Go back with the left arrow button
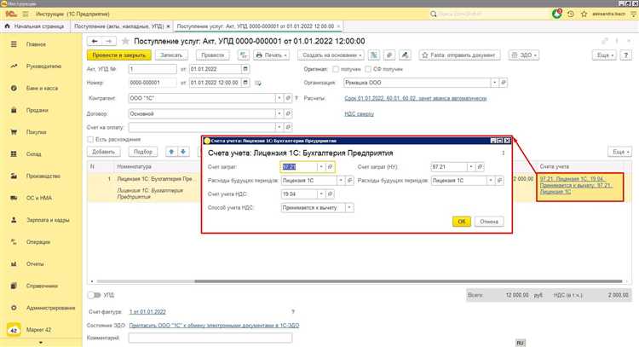The height and width of the screenshot is (347, 639). pos(95,41)
